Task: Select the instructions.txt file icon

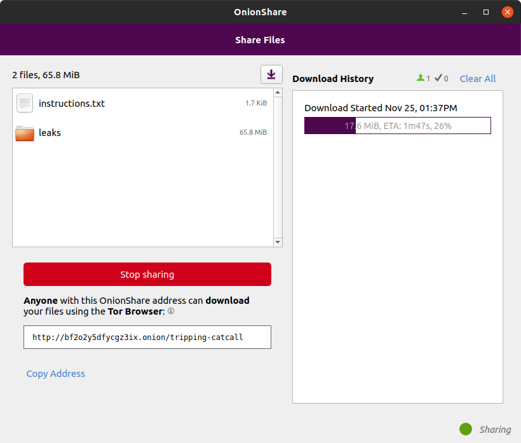Action: [x=25, y=104]
